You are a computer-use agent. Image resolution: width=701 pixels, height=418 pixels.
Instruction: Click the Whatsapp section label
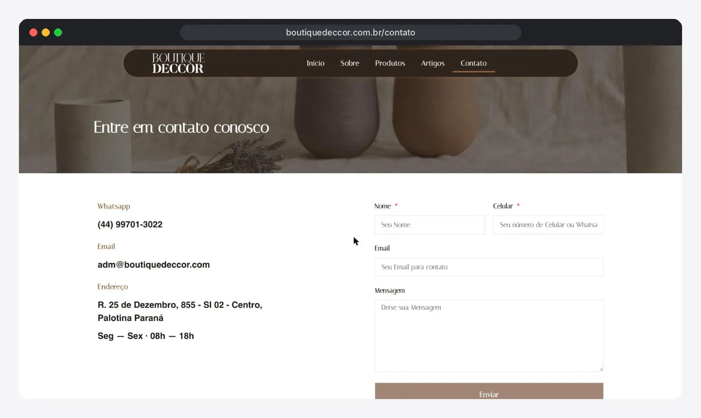tap(114, 206)
